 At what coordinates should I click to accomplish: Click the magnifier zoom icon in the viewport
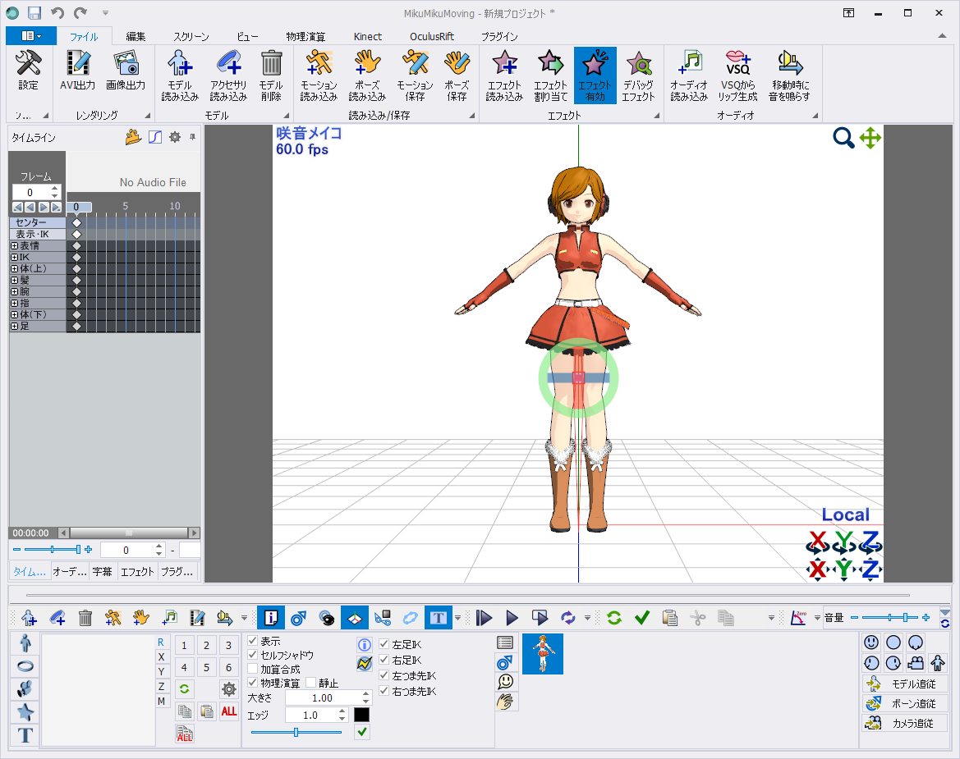(x=843, y=139)
